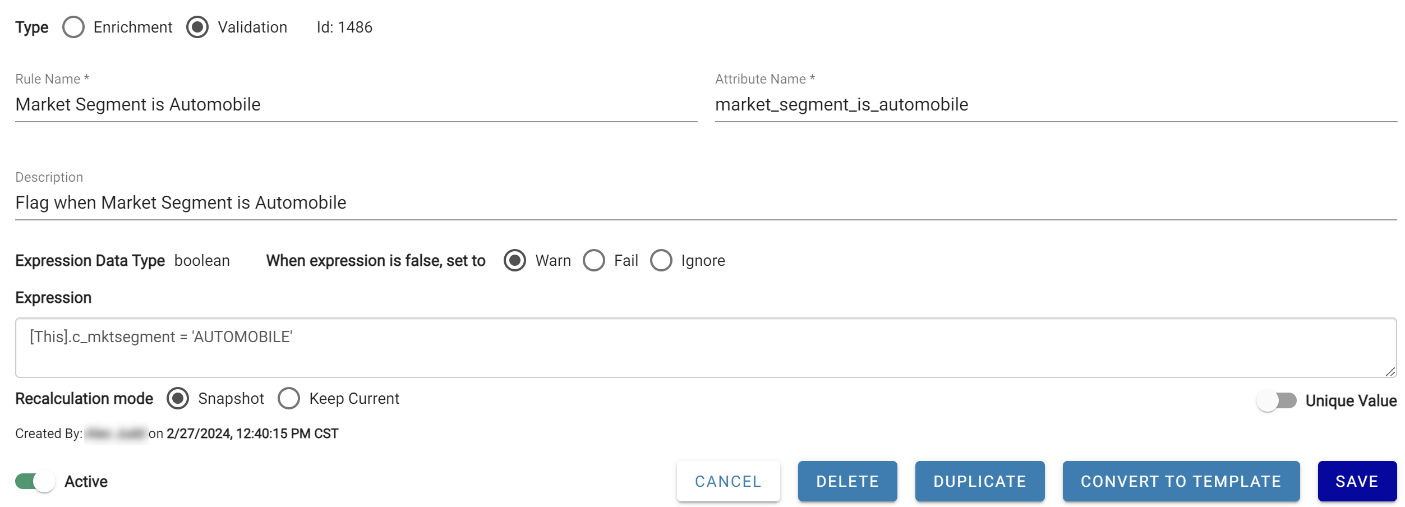The width and height of the screenshot is (1405, 507).
Task: Set recalculation mode to Keep Current
Action: [289, 398]
